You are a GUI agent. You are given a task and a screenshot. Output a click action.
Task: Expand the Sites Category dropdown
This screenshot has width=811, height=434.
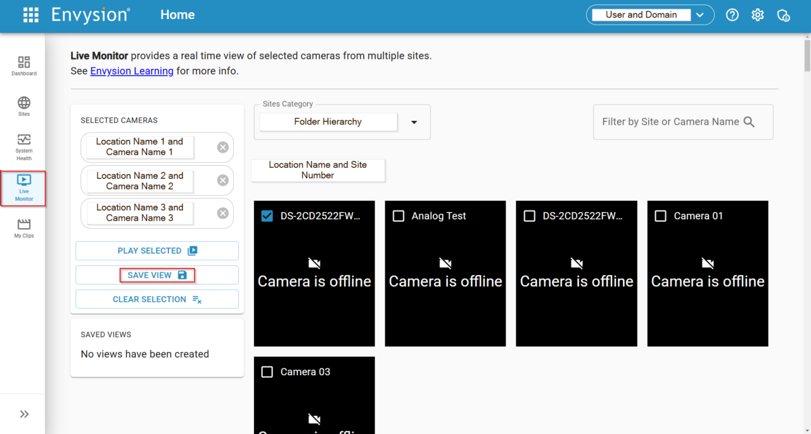(414, 122)
